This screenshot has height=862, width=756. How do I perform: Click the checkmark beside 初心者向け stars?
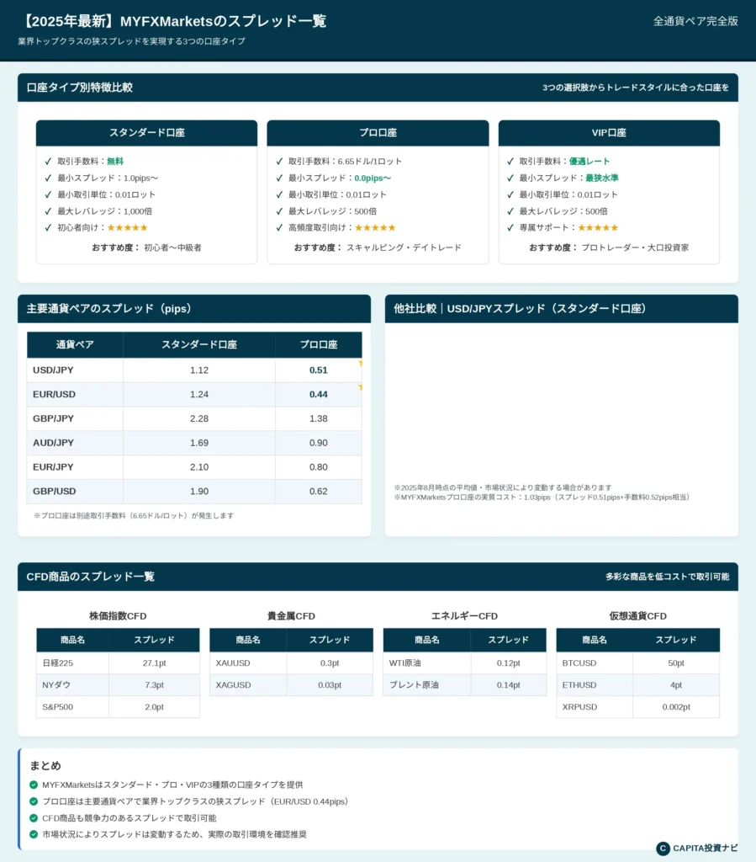(48, 227)
